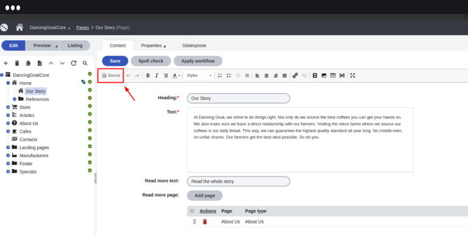The height and width of the screenshot is (235, 468).
Task: Open the DancingGoatCore site selector
Action: (49, 27)
